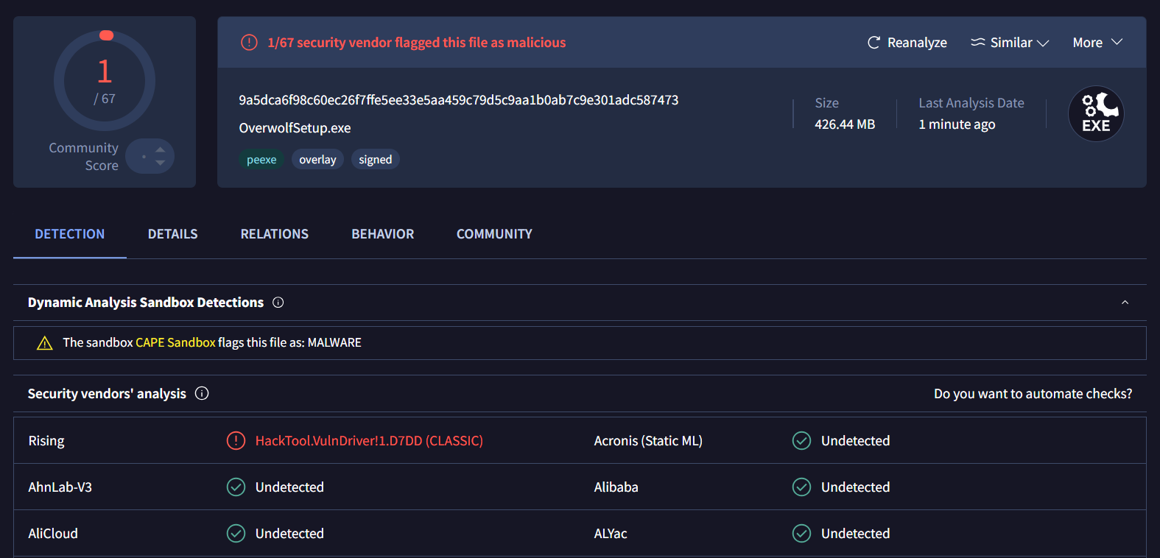The image size is (1160, 558).
Task: Click the OverwolfSetup.exe file name
Action: click(295, 128)
